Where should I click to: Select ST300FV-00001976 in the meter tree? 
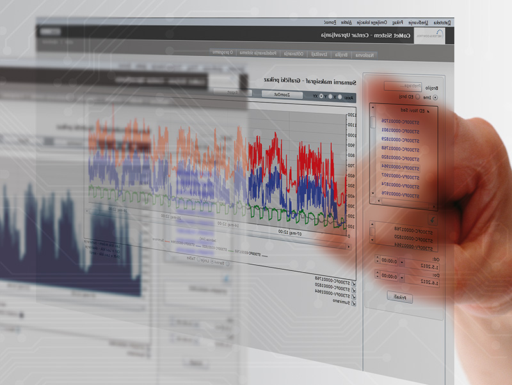tap(401, 195)
